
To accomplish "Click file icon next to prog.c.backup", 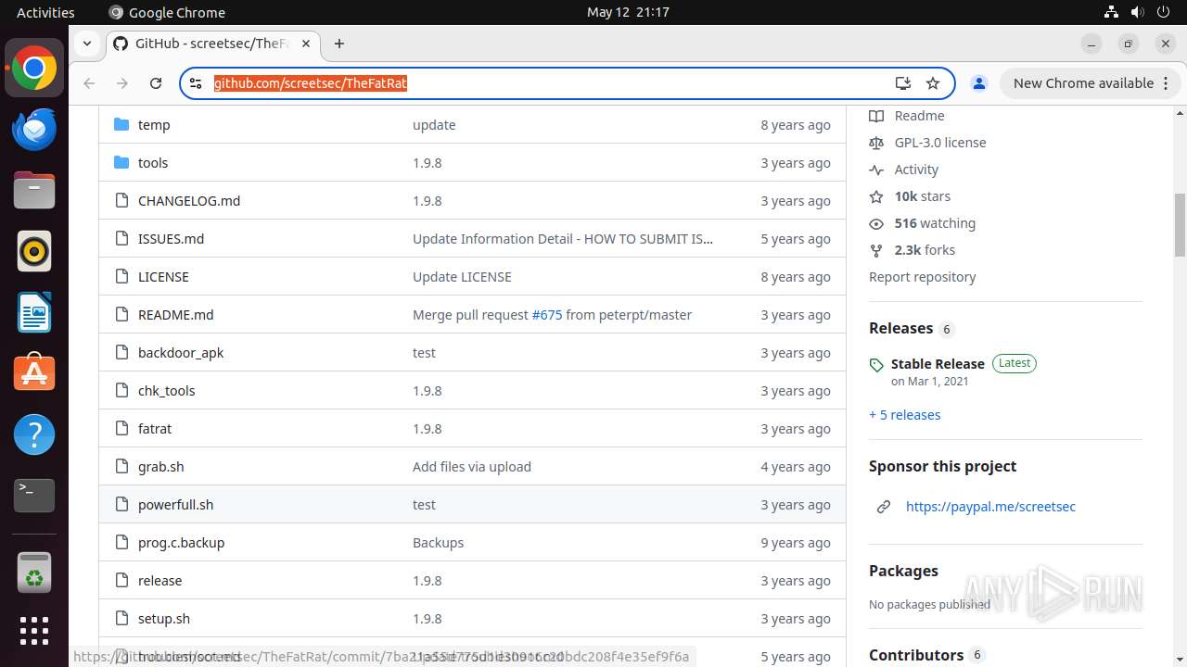I will point(121,542).
